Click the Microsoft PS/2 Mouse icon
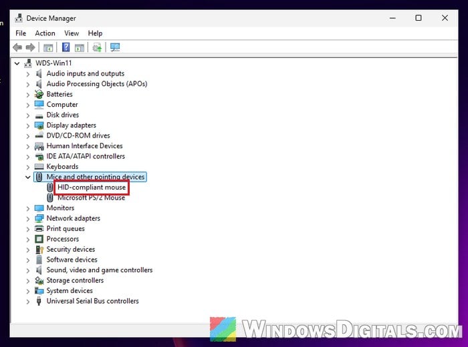 click(x=50, y=198)
